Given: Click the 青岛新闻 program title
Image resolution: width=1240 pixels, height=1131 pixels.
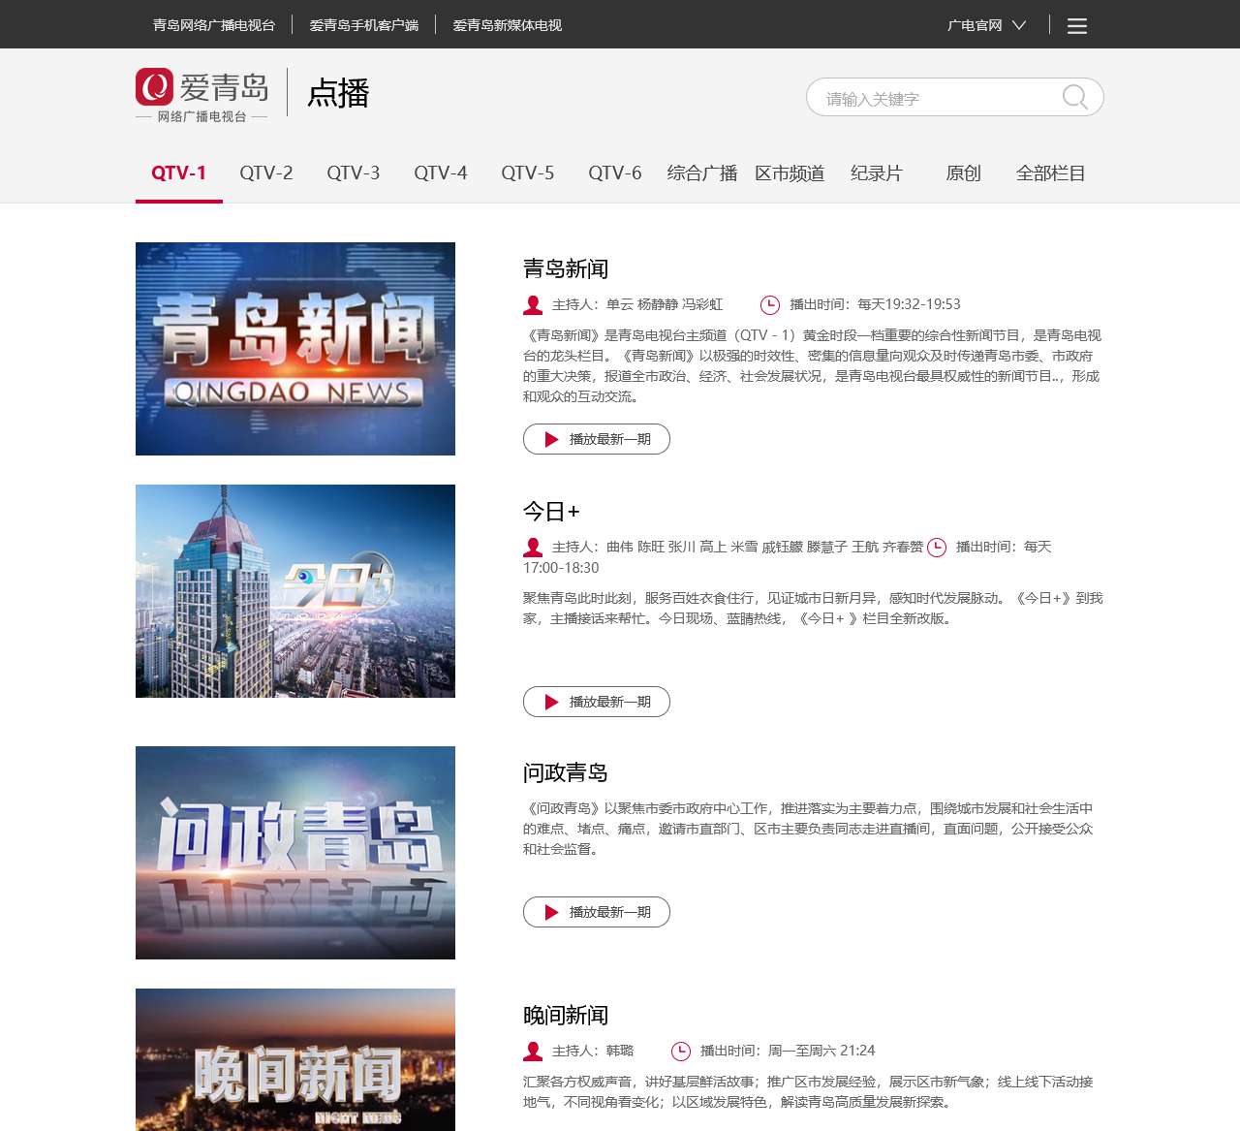Looking at the screenshot, I should tap(566, 268).
